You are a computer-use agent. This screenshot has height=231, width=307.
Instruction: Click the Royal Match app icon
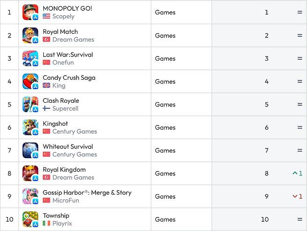coord(30,35)
